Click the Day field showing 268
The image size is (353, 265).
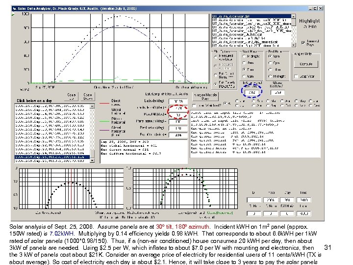pyautogui.click(x=287, y=200)
